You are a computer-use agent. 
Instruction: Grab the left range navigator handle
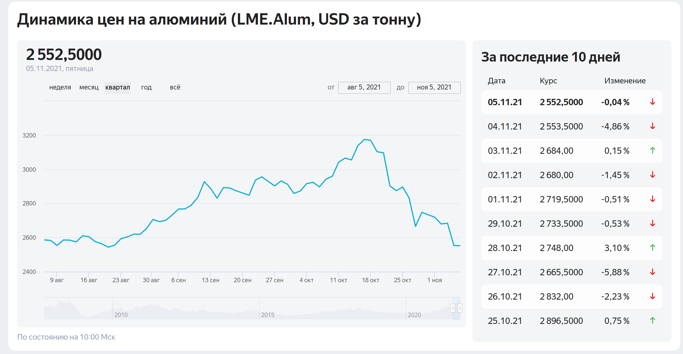pos(453,308)
